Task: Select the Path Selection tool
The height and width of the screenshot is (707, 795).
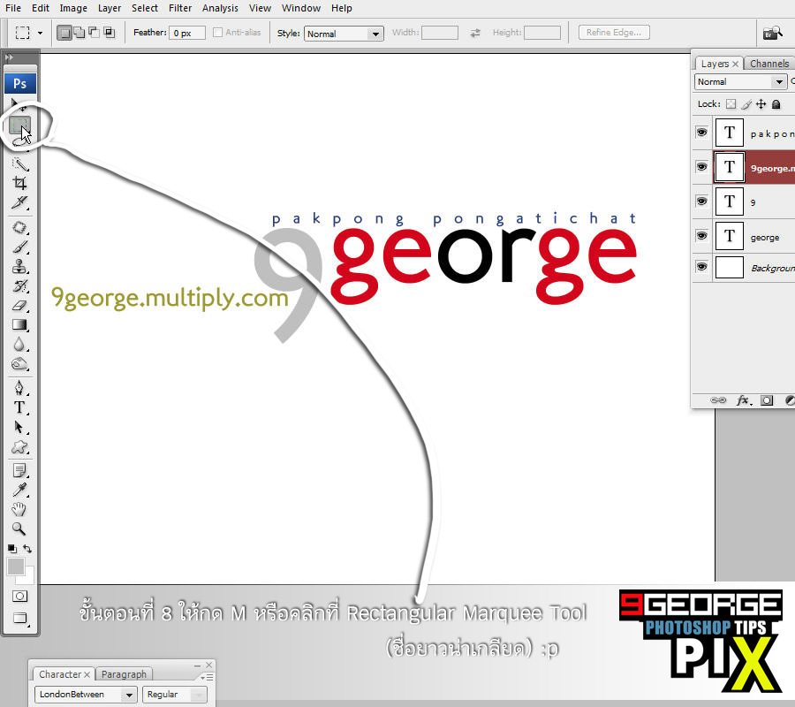Action: (x=19, y=427)
